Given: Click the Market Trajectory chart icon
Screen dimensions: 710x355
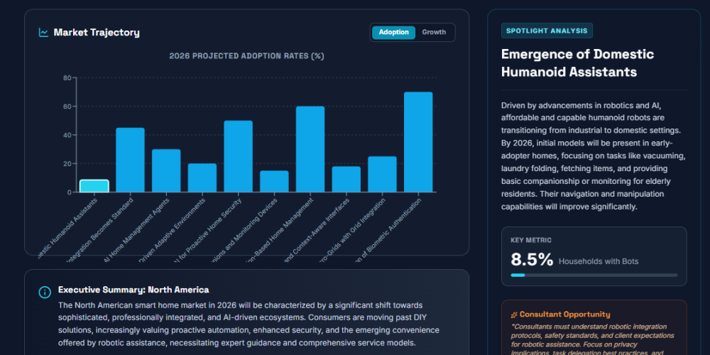Looking at the screenshot, I should 44,32.
